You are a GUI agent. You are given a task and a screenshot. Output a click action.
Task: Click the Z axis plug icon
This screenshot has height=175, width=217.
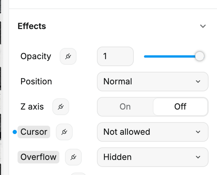point(61,107)
